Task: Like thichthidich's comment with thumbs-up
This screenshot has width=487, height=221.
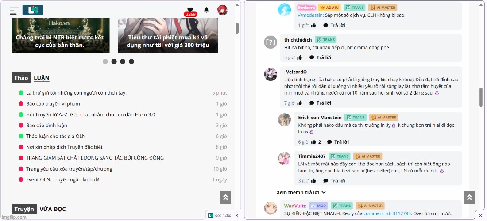Action: [x=299, y=57]
